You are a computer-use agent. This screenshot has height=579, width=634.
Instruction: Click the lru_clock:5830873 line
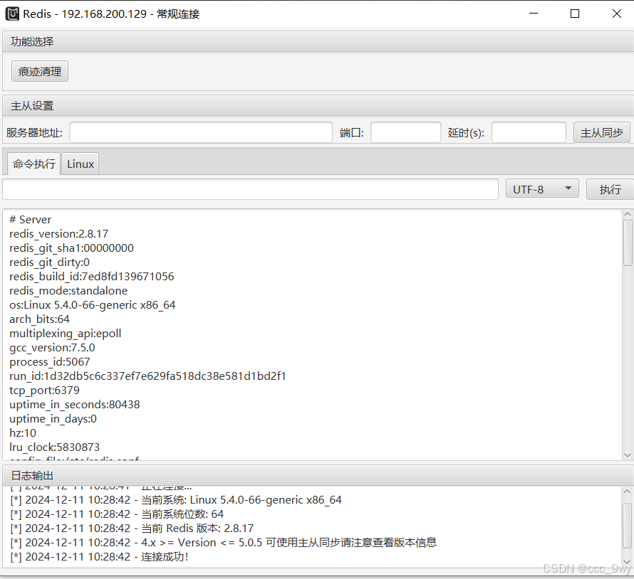click(55, 447)
